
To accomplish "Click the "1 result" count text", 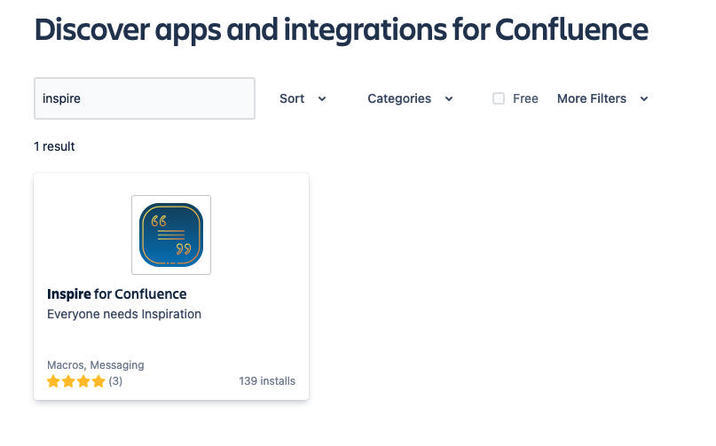I will pos(54,146).
